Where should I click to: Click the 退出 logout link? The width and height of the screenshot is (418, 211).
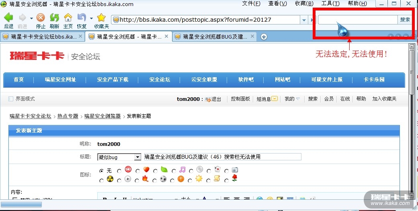pyautogui.click(x=216, y=99)
